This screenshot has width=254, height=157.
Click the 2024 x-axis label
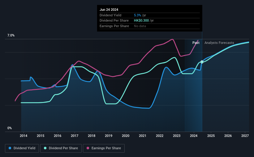pyautogui.click(x=194, y=136)
